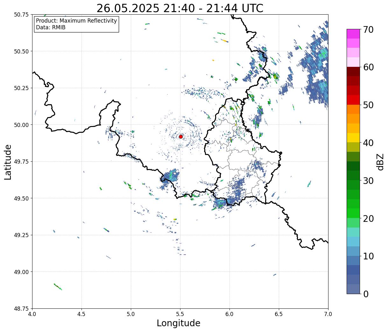Click the dark maroon swatch just below 60

click(353, 72)
